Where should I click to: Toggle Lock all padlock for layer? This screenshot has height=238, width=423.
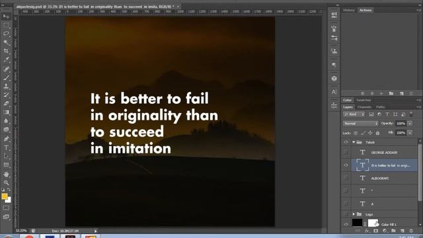click(x=377, y=133)
